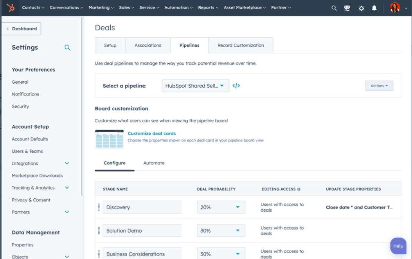This screenshot has height=259, width=412.
Task: Open the Partner menu
Action: tap(281, 7)
